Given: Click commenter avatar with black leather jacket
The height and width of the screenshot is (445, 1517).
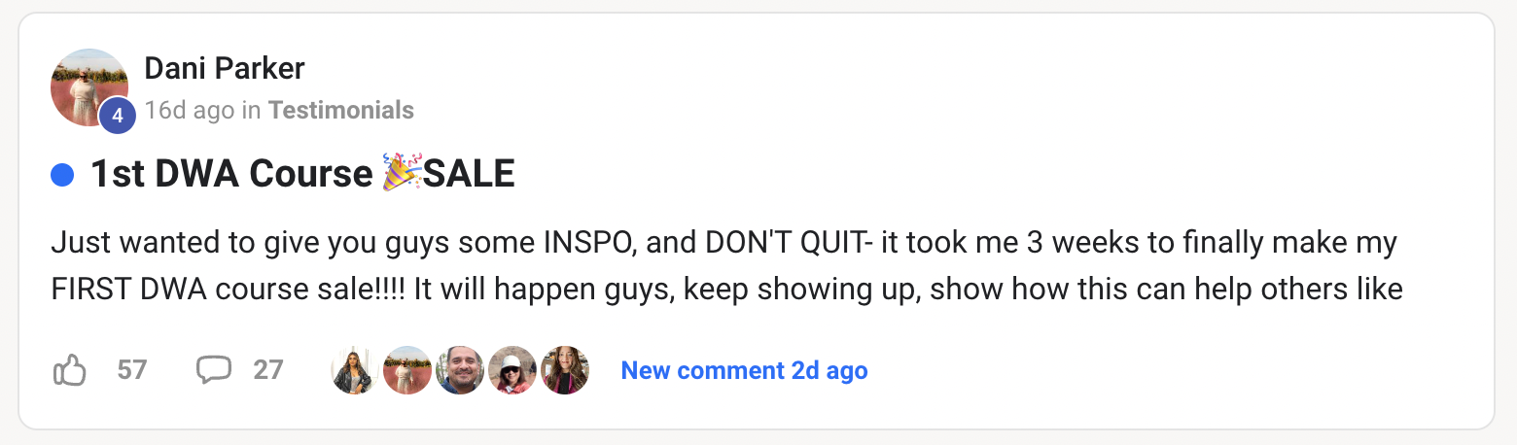Looking at the screenshot, I should [355, 370].
